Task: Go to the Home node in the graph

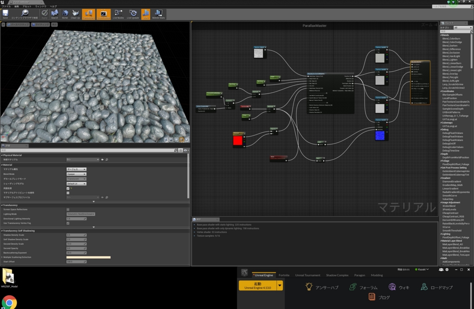Action: coord(65,14)
